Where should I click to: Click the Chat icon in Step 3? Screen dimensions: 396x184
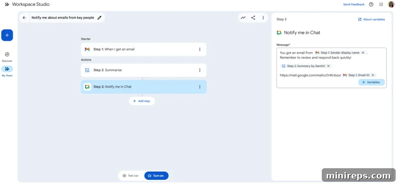(87, 87)
